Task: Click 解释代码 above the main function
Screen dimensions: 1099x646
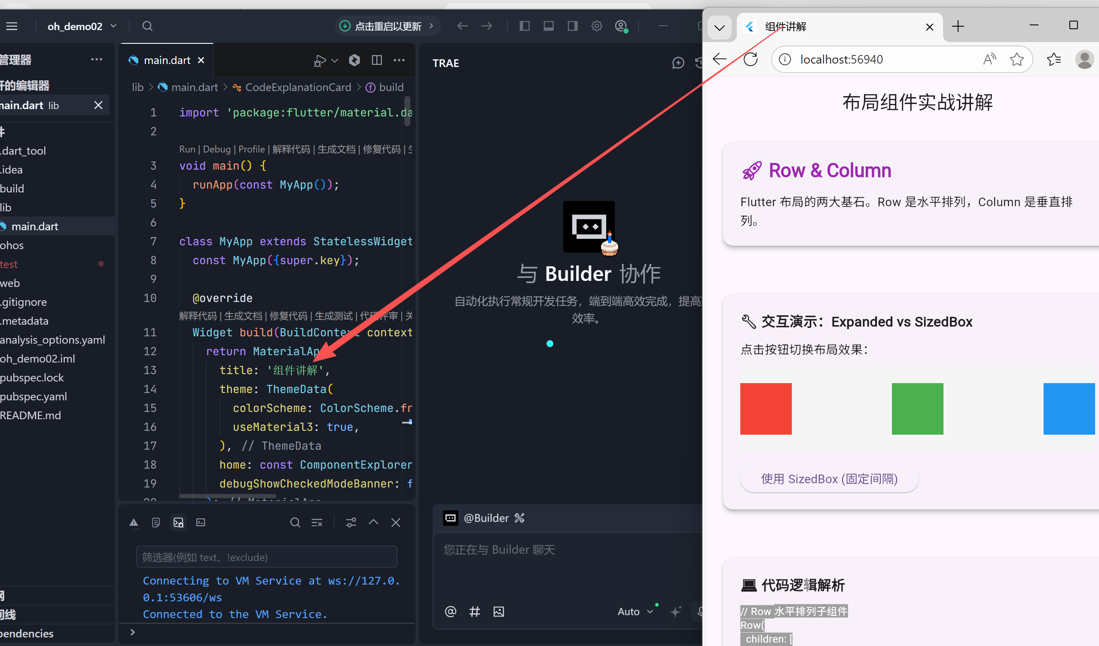Action: [x=290, y=149]
